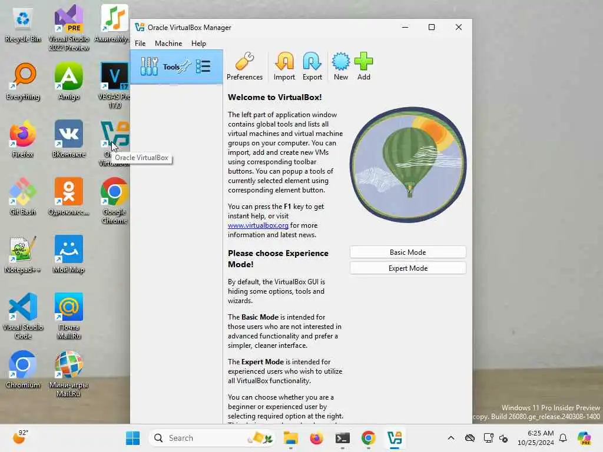Screen dimensions: 603x452
Task: Select the Tools item in sidebar
Action: pyautogui.click(x=177, y=67)
